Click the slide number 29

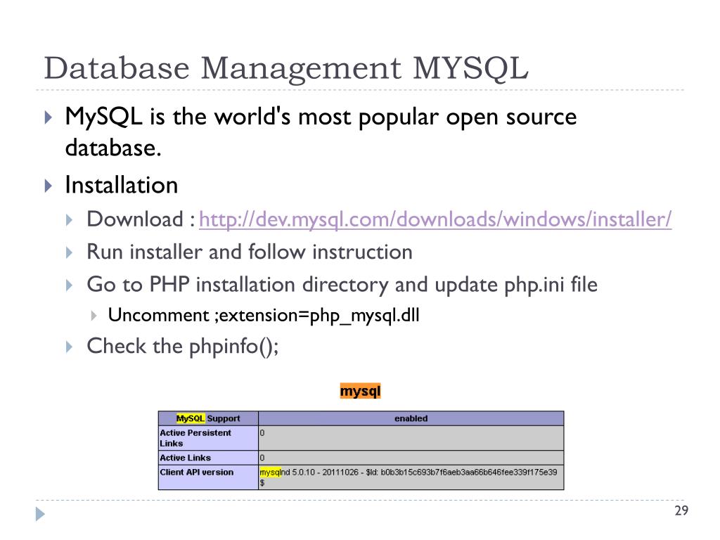(x=681, y=510)
